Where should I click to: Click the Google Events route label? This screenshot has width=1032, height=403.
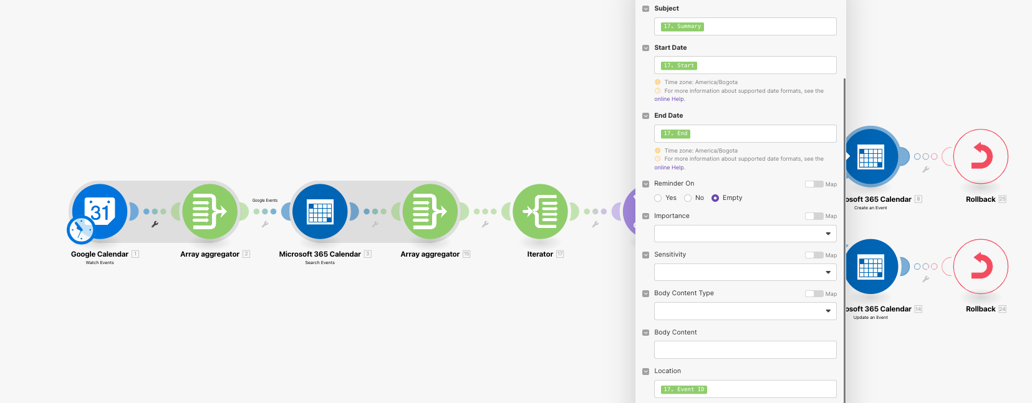click(265, 201)
